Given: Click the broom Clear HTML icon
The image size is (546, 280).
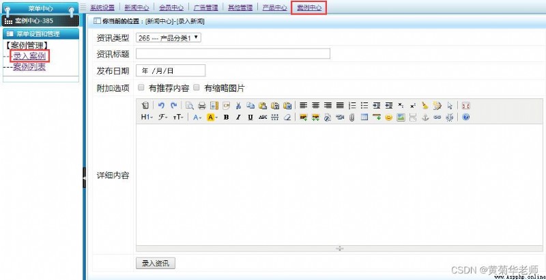Looking at the screenshot, I should (x=425, y=106).
